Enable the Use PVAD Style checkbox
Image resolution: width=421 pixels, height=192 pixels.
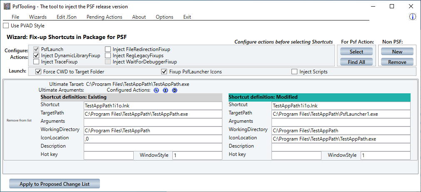tap(6, 26)
